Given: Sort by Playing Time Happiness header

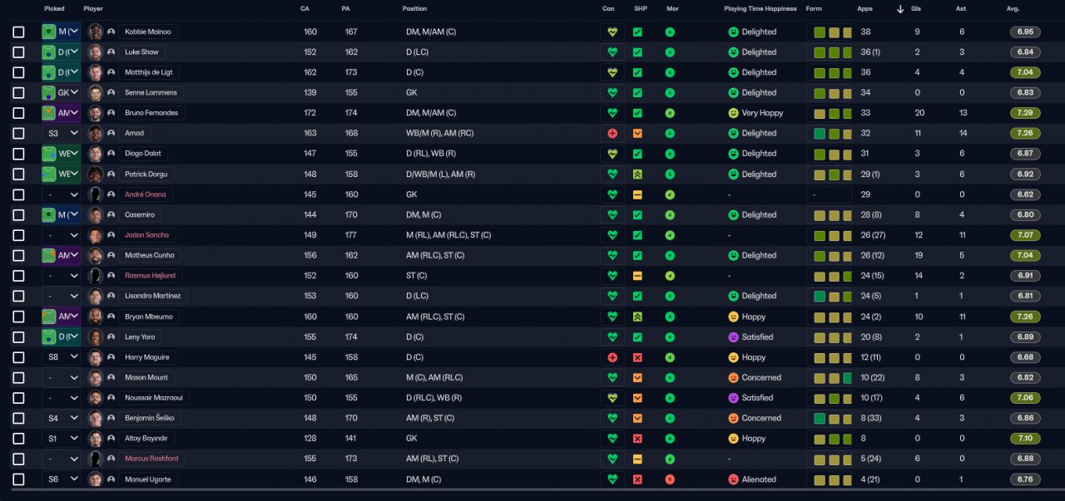Looking at the screenshot, I should pyautogui.click(x=760, y=9).
